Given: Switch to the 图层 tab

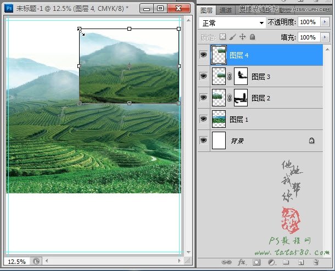Looking at the screenshot, I should pyautogui.click(x=206, y=10).
